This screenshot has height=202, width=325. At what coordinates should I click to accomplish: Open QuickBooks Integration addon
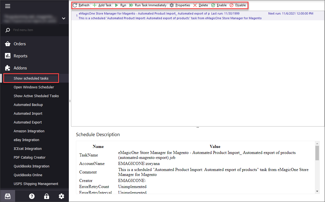tap(32, 166)
